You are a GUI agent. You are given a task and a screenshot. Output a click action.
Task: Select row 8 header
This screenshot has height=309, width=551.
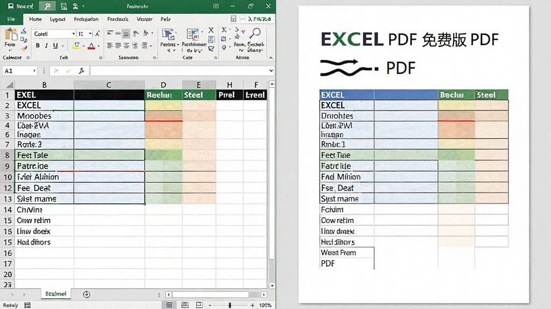(7, 155)
